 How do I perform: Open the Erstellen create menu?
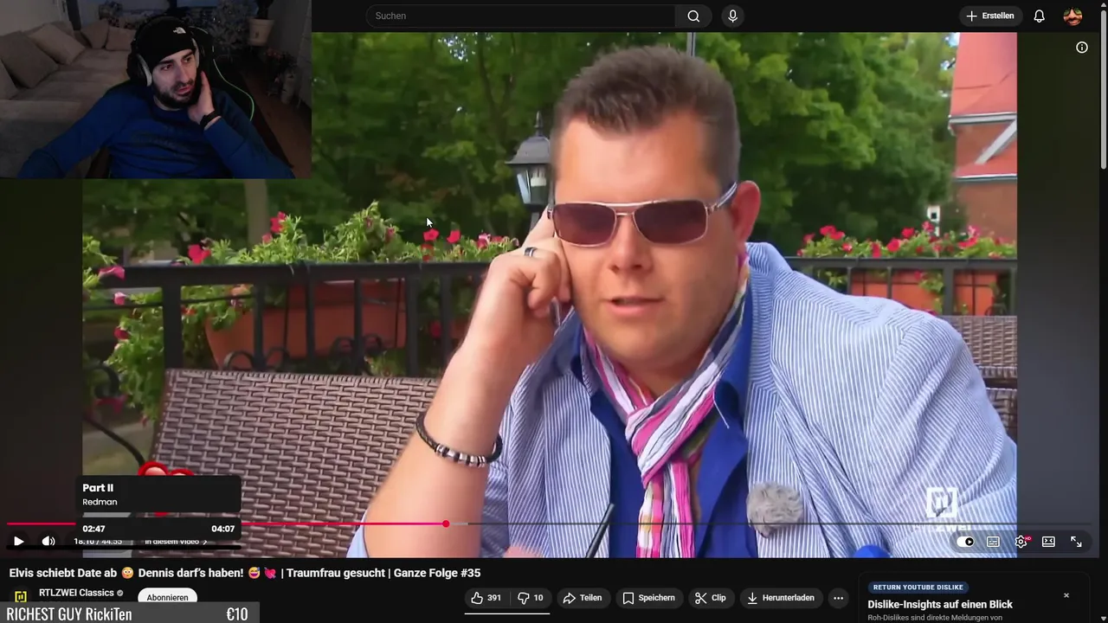[990, 16]
